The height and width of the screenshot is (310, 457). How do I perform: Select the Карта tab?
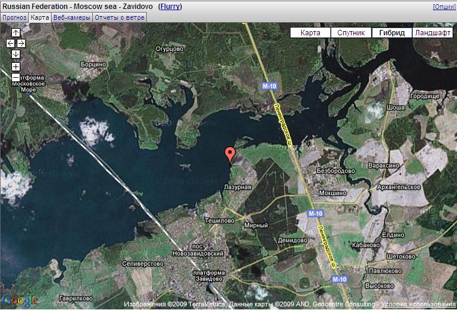40,17
